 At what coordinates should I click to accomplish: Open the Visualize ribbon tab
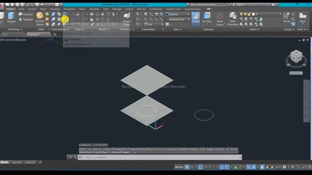(55, 9)
